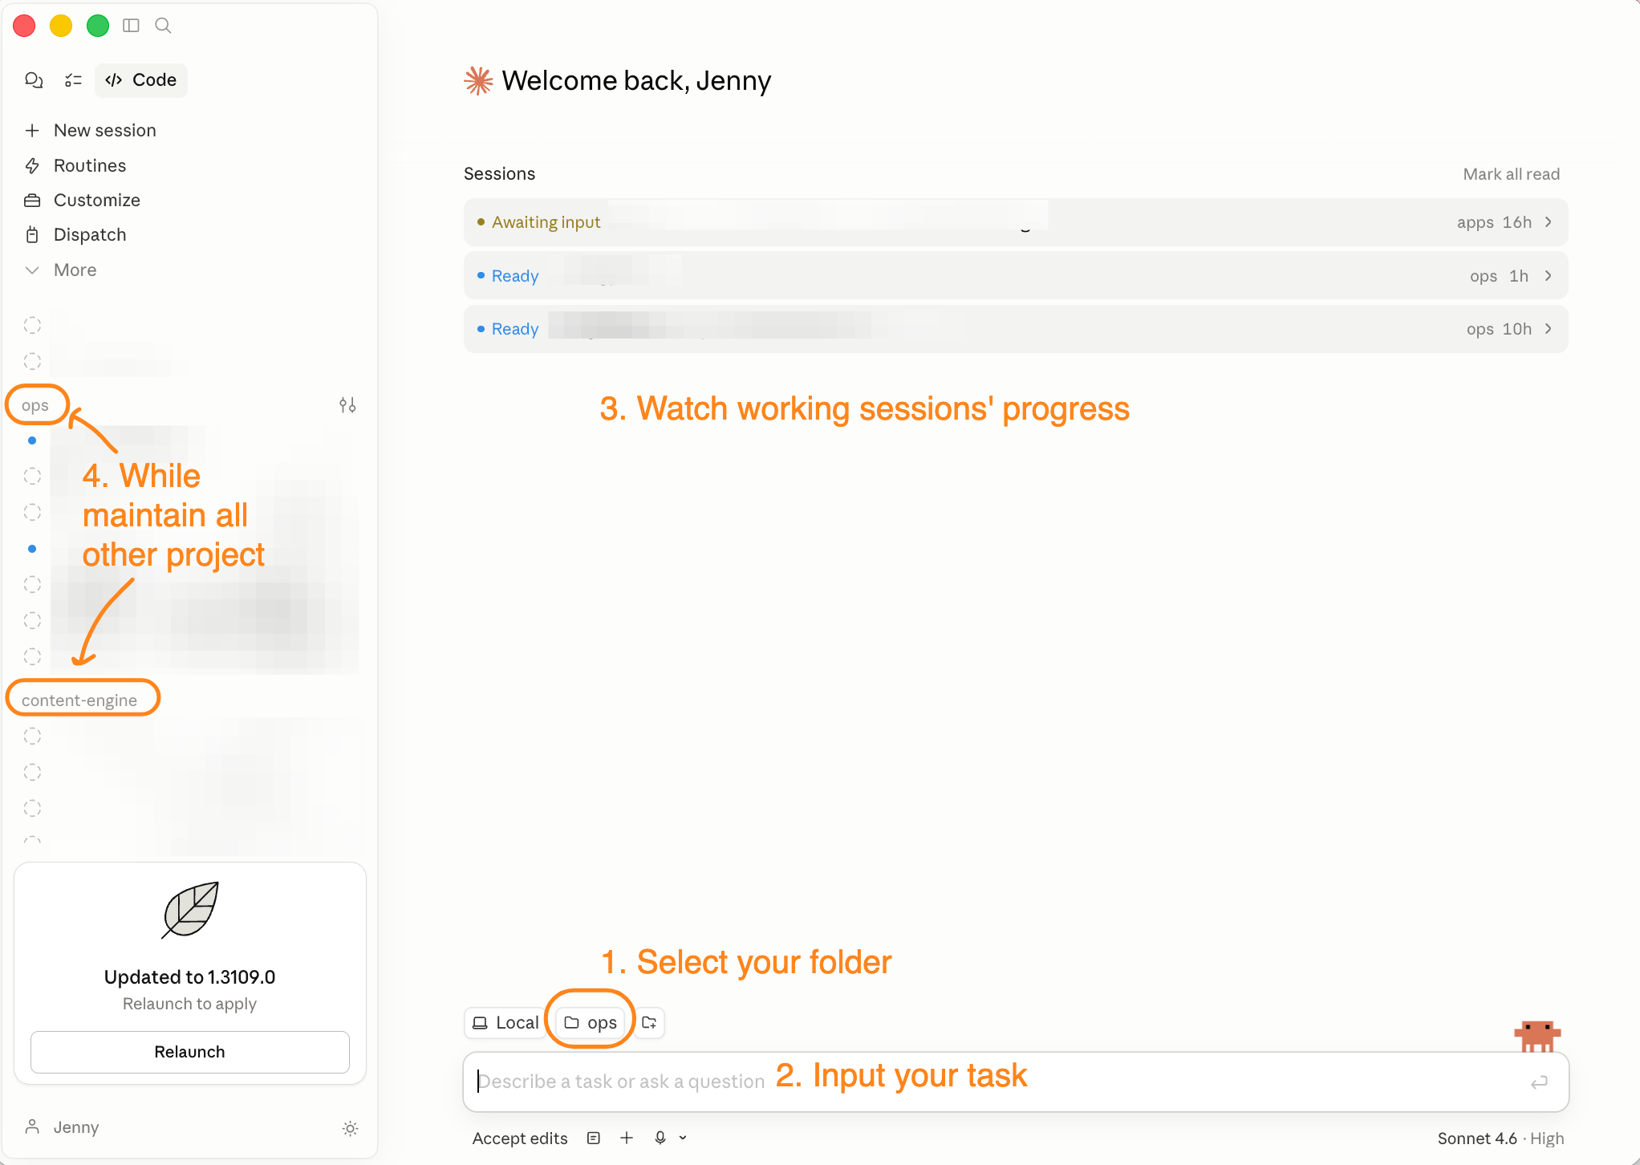Expand chevron on the ops 10h row

[x=1549, y=329]
